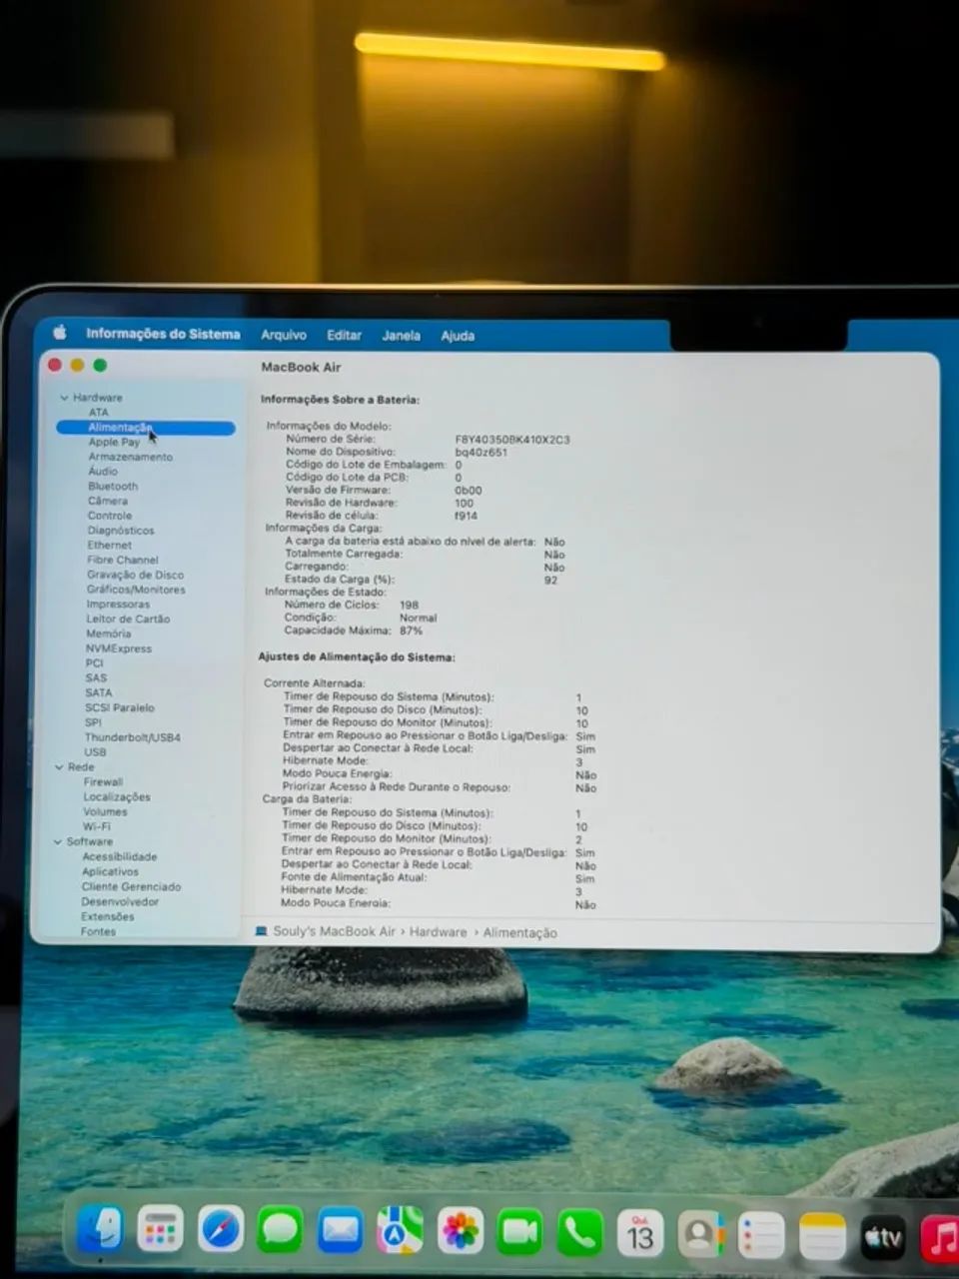Viewport: 959px width, 1279px height.
Task: Open Notes from the Dock
Action: click(822, 1237)
